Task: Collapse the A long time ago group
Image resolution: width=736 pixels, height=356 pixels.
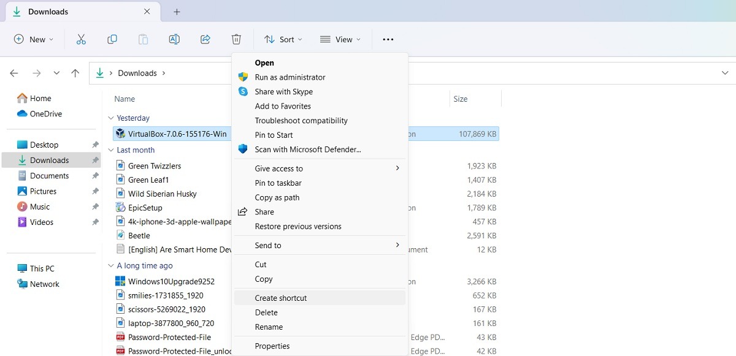Action: coord(111,265)
